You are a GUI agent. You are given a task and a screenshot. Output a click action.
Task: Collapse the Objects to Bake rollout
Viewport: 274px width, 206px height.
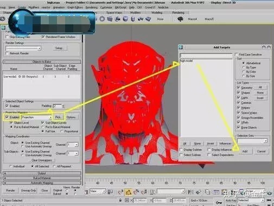pyautogui.click(x=42, y=62)
